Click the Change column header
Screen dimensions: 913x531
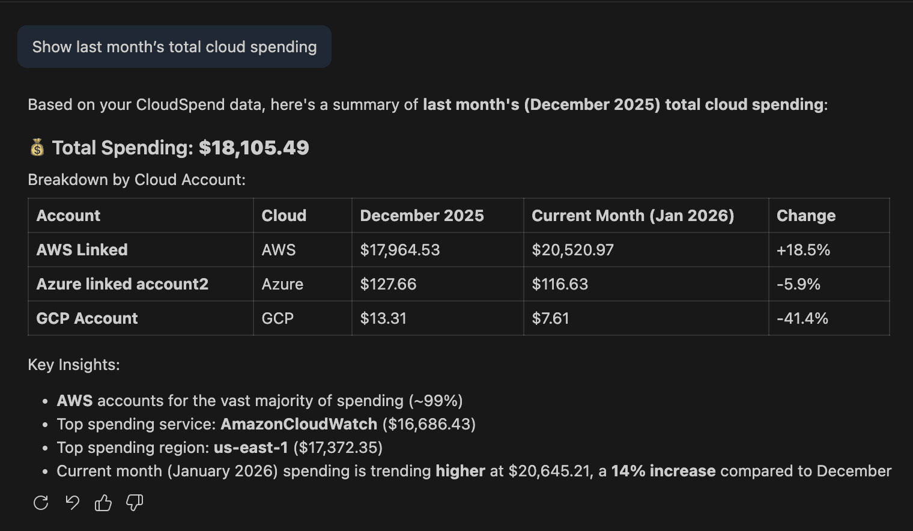click(805, 216)
